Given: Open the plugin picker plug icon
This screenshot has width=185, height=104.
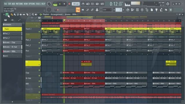Looking at the screenshot, I should click(x=156, y=10).
